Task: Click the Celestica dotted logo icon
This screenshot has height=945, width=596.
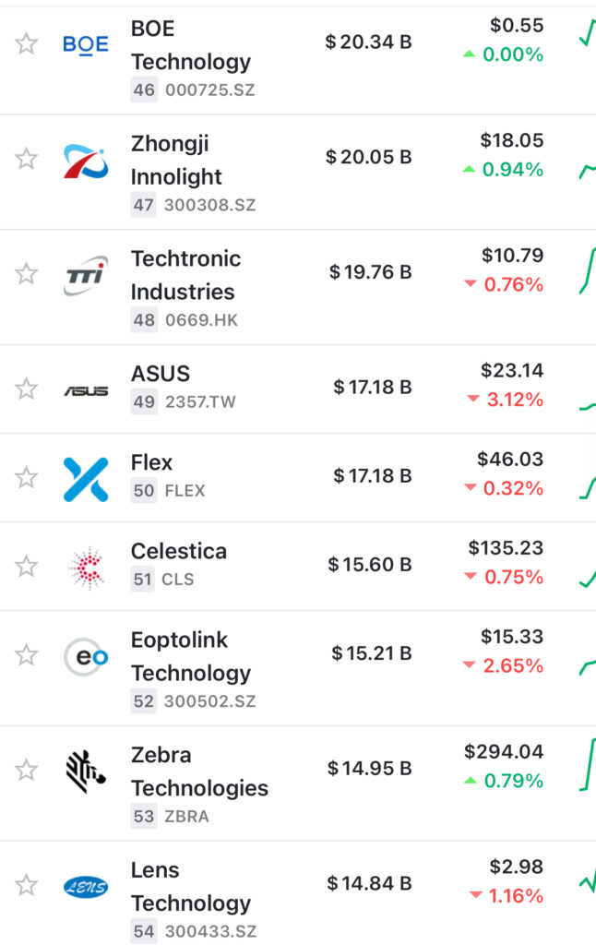Action: [86, 568]
